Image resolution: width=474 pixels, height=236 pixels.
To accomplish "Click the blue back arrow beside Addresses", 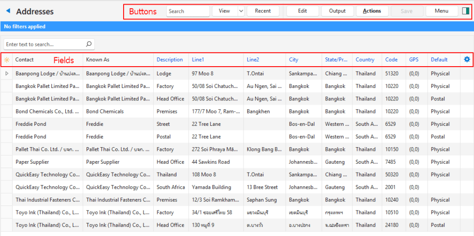I will [8, 11].
